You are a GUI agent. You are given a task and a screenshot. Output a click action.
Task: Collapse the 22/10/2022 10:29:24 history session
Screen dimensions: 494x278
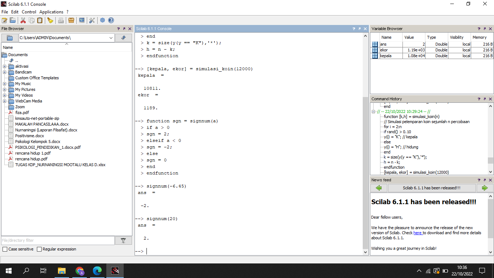point(374,112)
